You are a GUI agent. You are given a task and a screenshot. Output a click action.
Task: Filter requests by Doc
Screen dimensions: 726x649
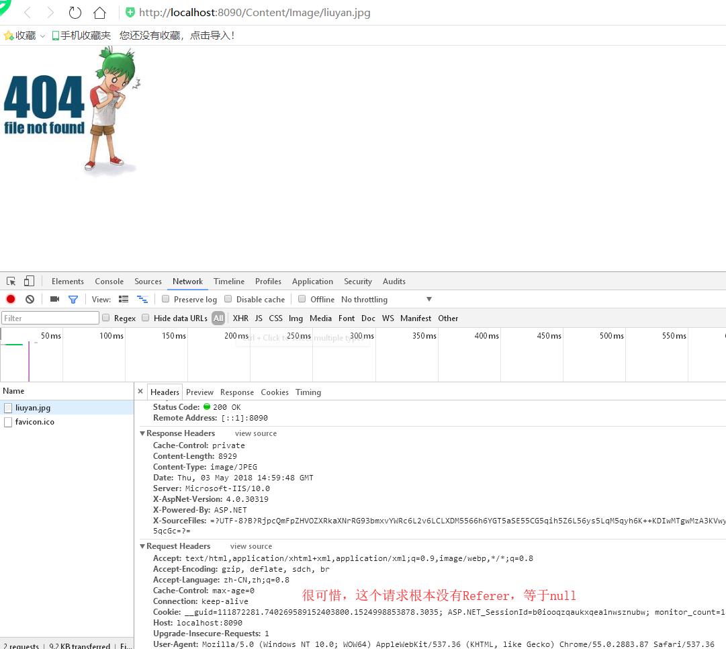[x=368, y=318]
